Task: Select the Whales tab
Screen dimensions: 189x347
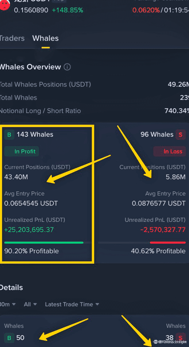Action: click(x=45, y=38)
